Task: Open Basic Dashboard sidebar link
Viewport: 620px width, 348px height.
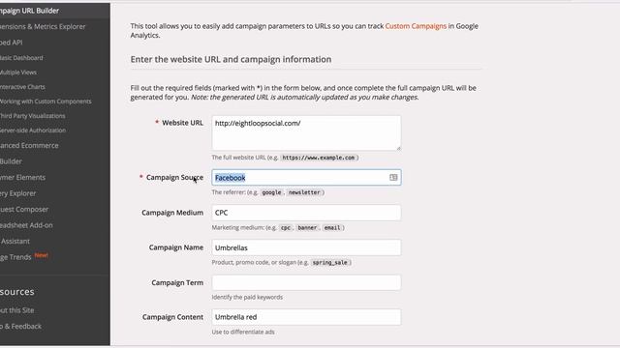Action: coord(21,58)
